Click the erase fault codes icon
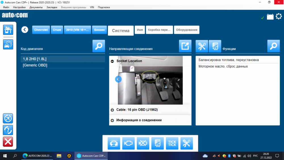Screen dimensions: 284x160 pos(143,143)
